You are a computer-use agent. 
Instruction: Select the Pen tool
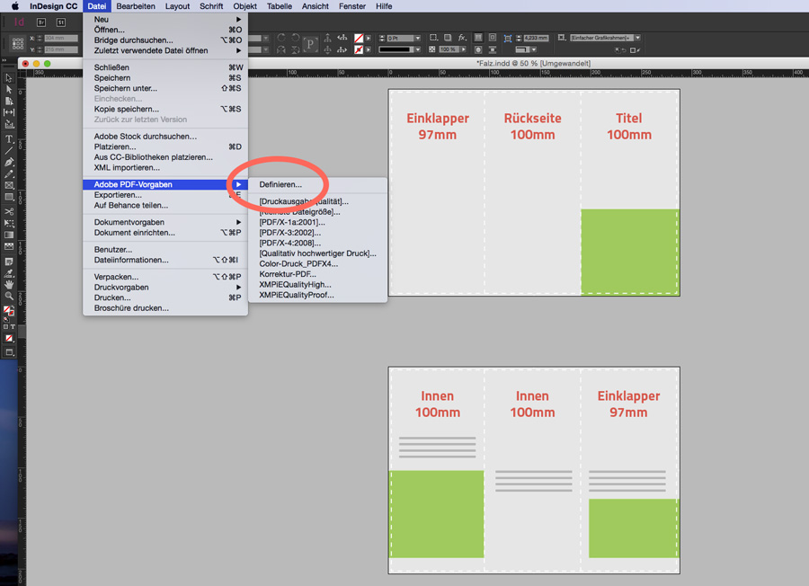tap(9, 162)
